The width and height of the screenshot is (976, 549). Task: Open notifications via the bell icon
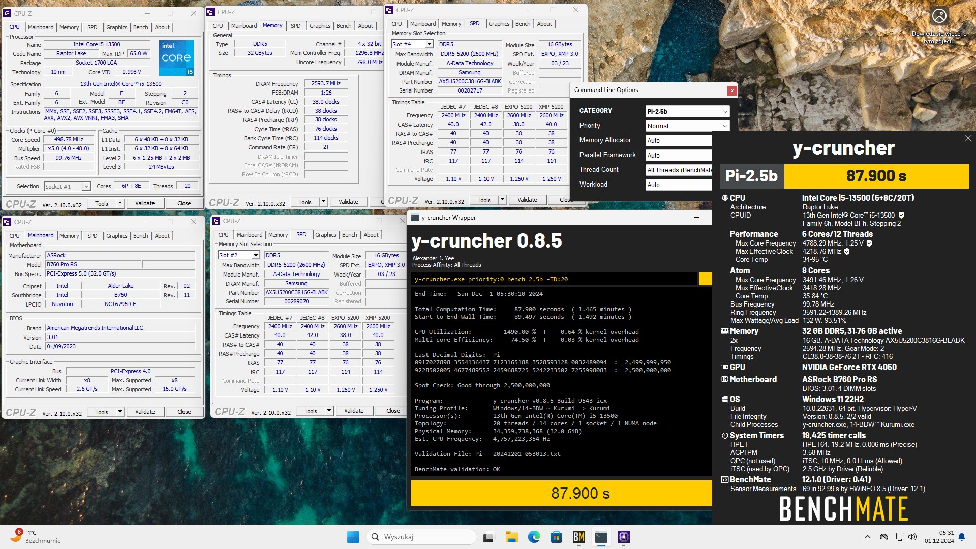pyautogui.click(x=962, y=537)
